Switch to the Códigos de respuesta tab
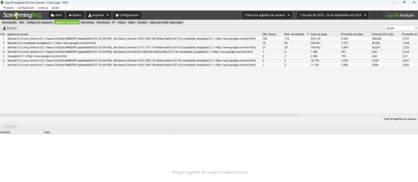 (40, 22)
